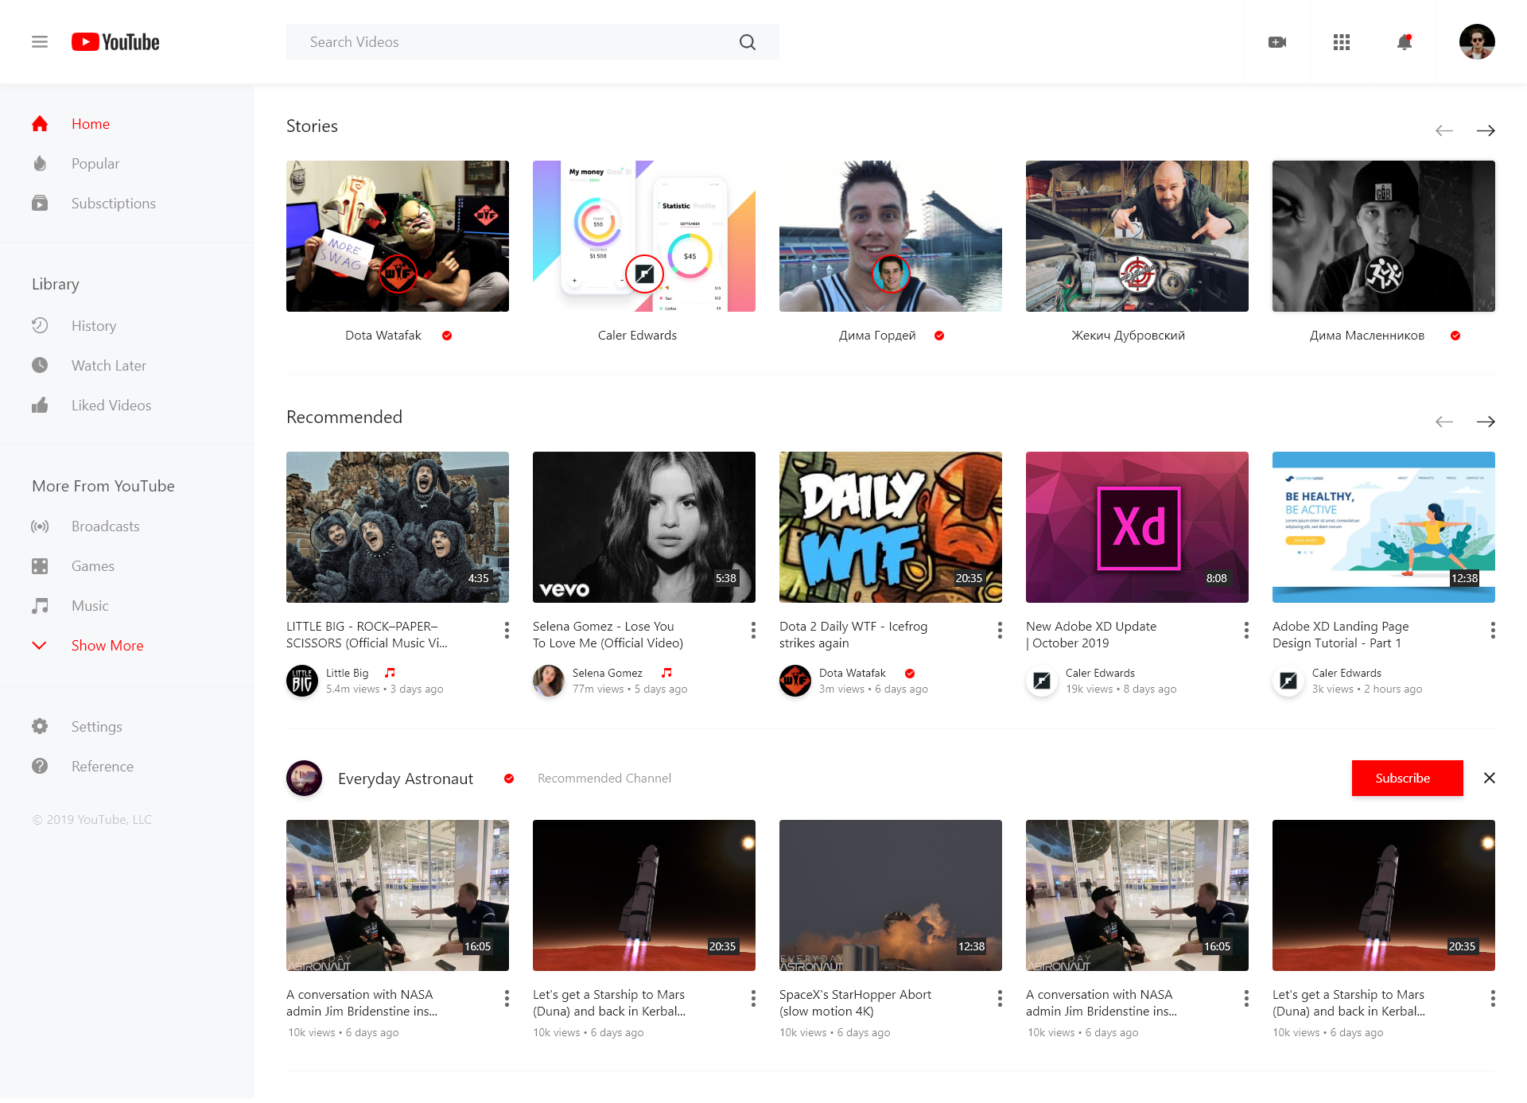
Task: Open the notifications bell
Action: click(x=1405, y=42)
